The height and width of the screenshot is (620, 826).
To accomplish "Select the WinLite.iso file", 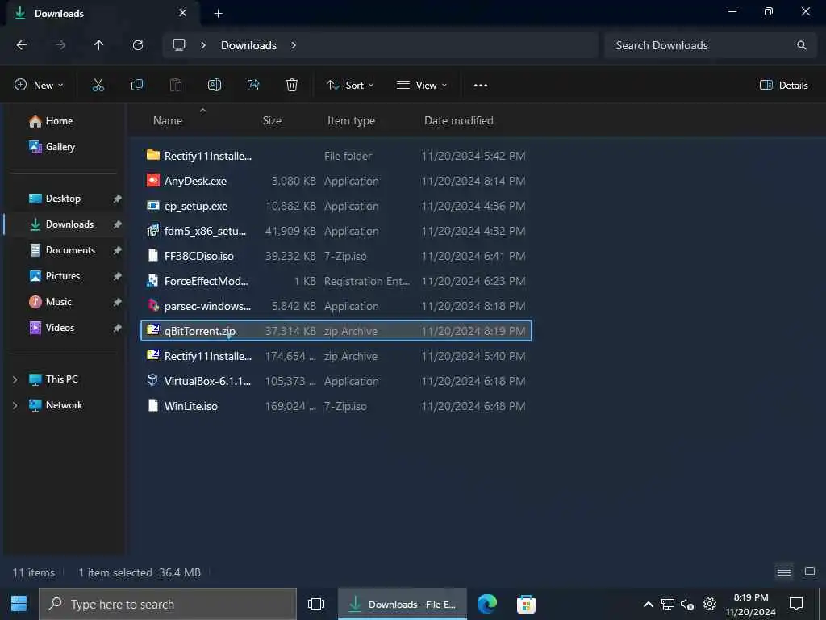I will 336,406.
